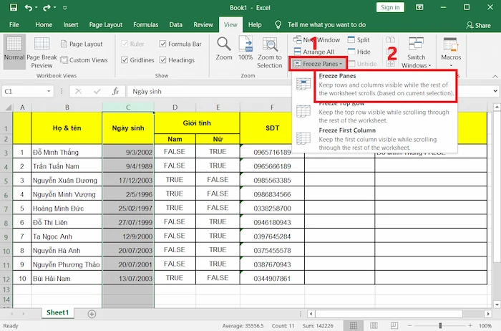Click the 100% zoom level in status bar
This screenshot has width=501, height=331.
pyautogui.click(x=485, y=325)
